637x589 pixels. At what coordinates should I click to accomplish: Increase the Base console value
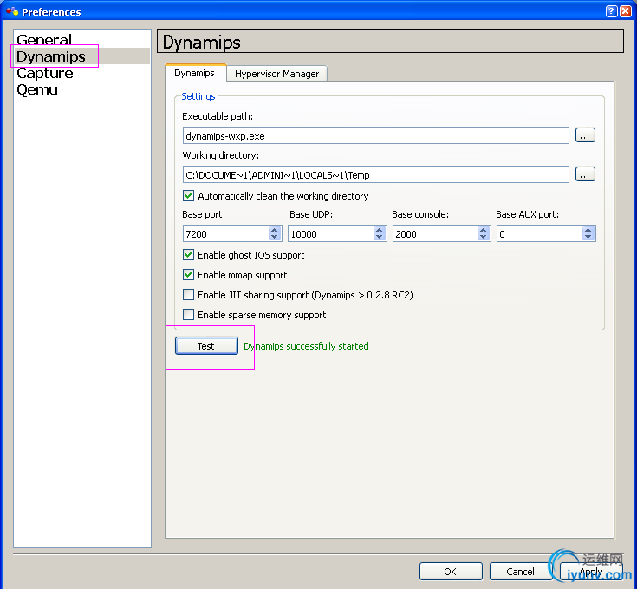click(483, 230)
